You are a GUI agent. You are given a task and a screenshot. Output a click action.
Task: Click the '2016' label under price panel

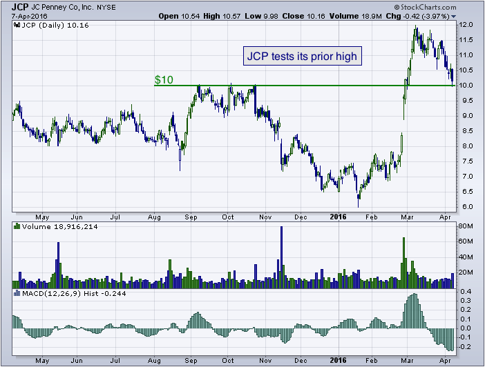(338, 217)
